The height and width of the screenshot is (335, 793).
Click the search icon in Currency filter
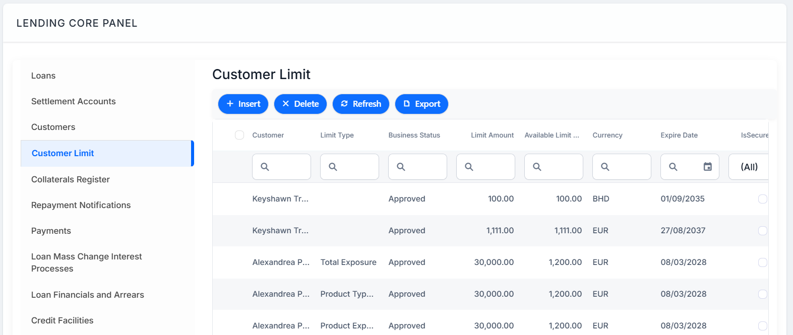[605, 167]
